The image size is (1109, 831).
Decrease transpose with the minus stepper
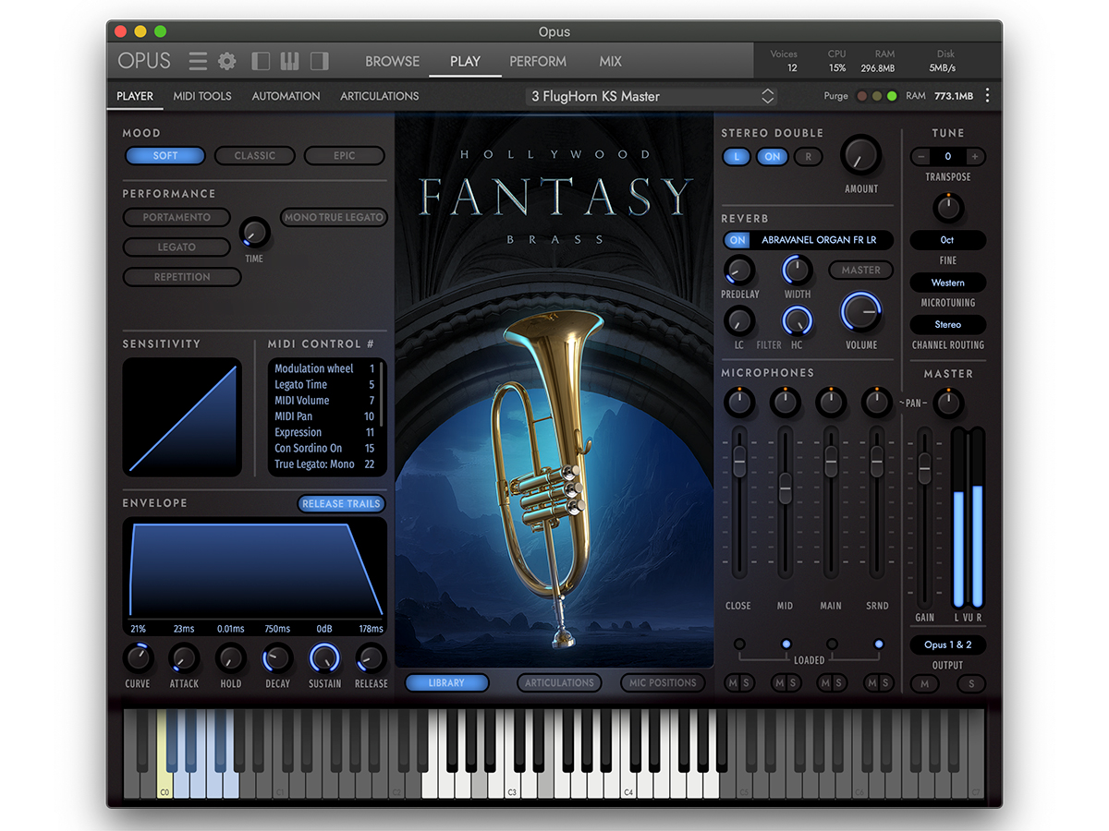[921, 157]
